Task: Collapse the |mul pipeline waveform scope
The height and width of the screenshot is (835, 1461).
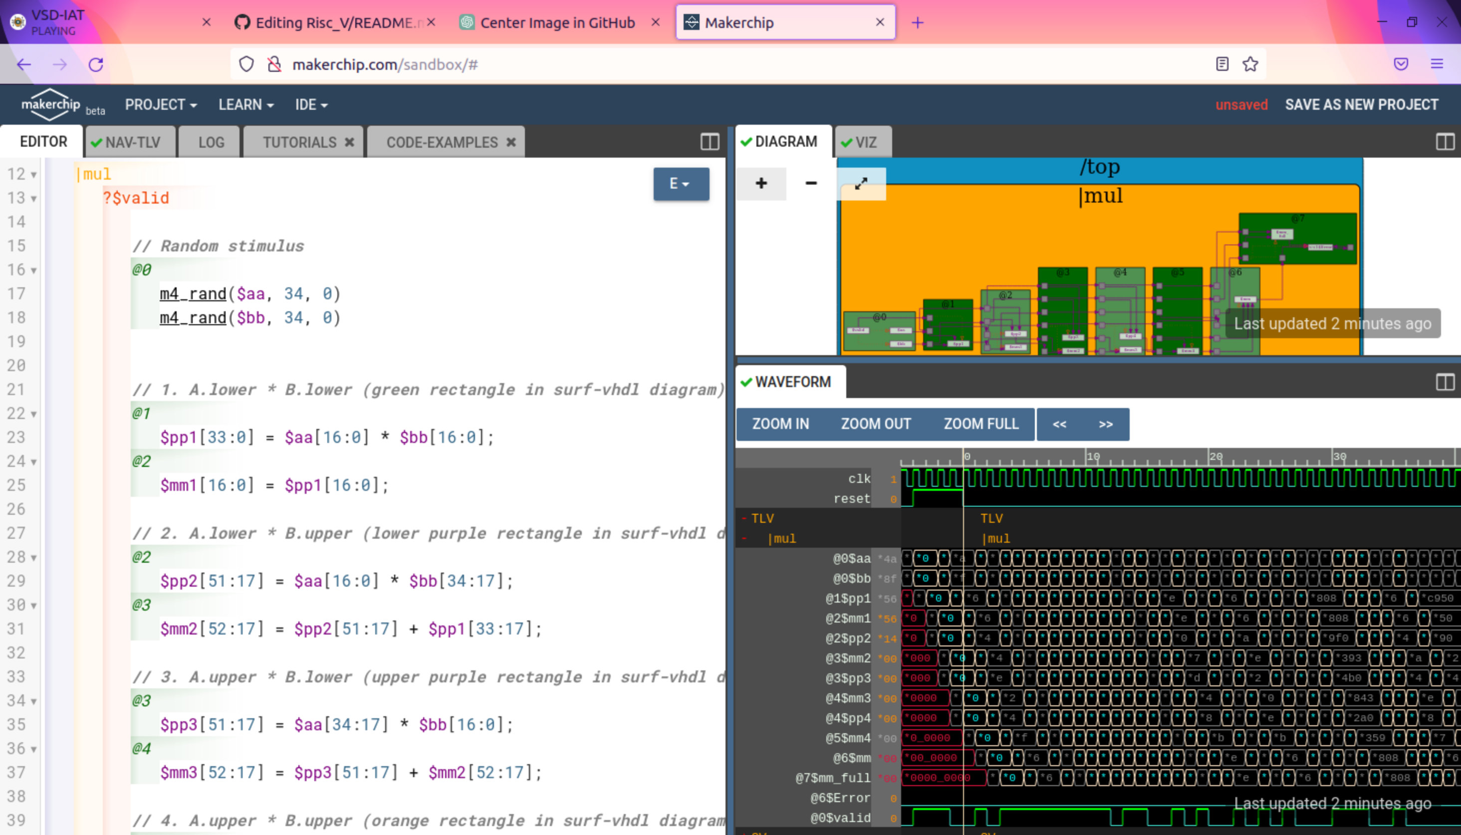Action: (x=744, y=539)
